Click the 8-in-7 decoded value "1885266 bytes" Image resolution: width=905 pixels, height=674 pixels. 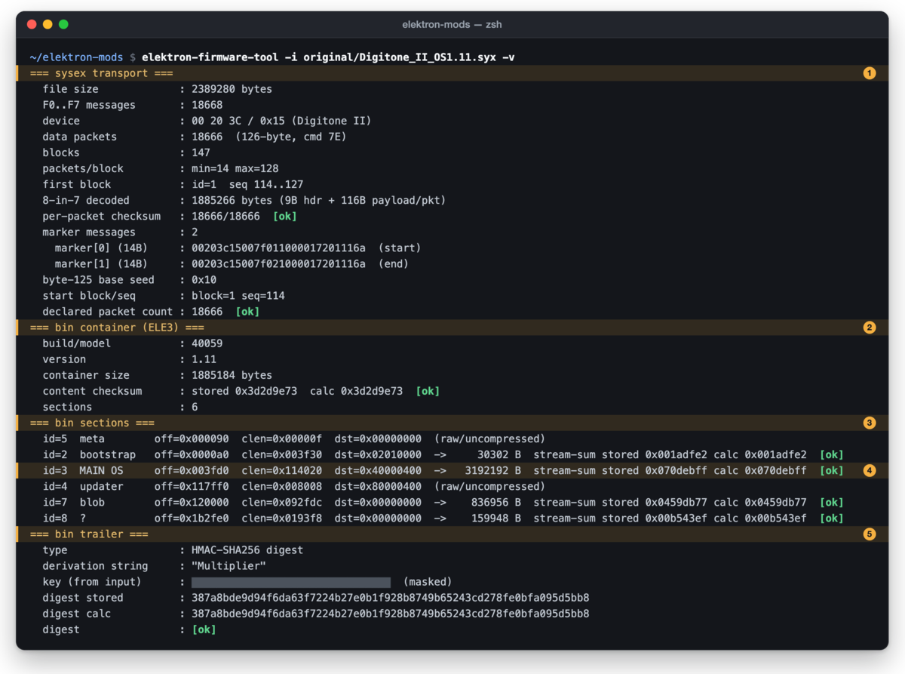coord(232,200)
